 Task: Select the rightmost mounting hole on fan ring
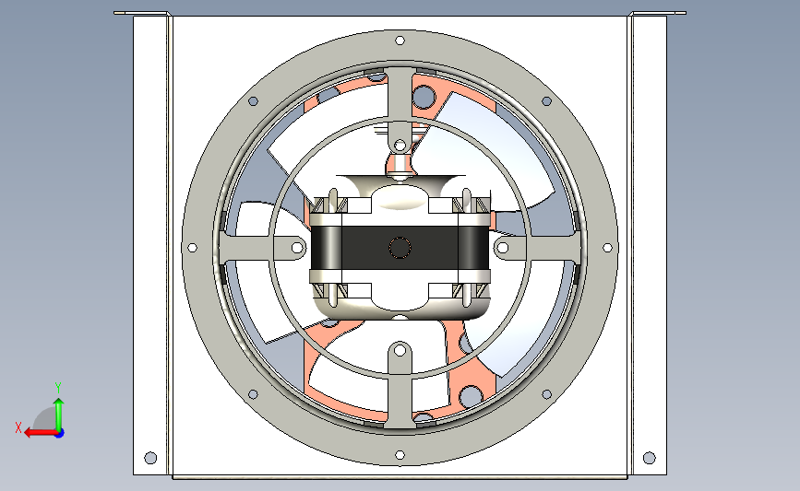coord(608,248)
